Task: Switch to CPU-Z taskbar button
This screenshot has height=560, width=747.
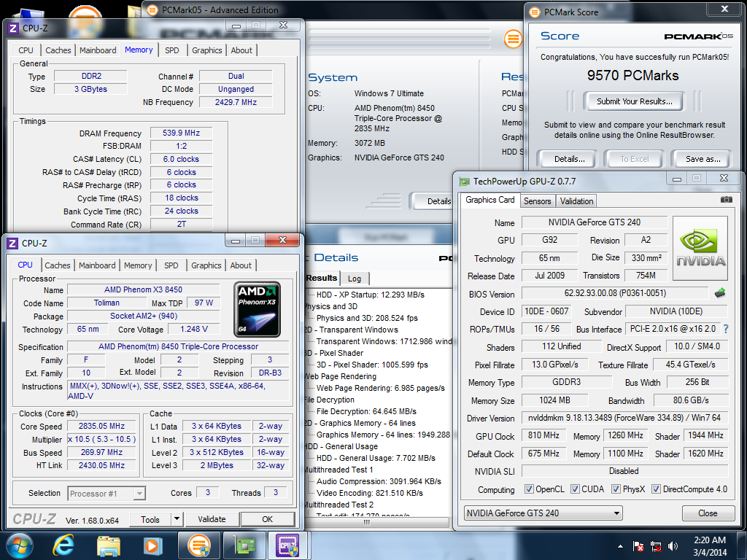Action: (289, 545)
